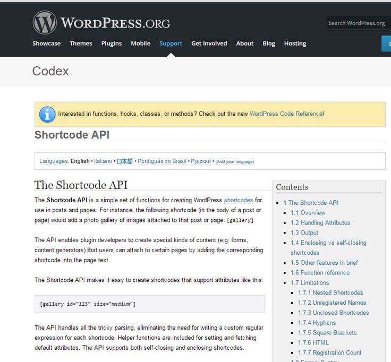Open the shortcodes link in paragraph
Screen dimensions: 391x362
click(x=239, y=200)
